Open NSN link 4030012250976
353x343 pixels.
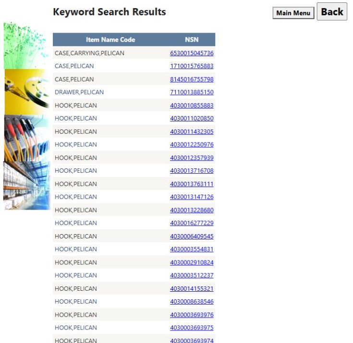[x=192, y=144]
